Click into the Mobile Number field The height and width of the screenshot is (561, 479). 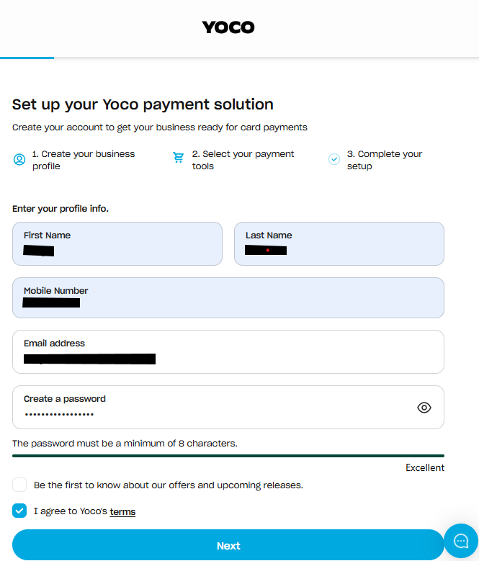(x=228, y=298)
